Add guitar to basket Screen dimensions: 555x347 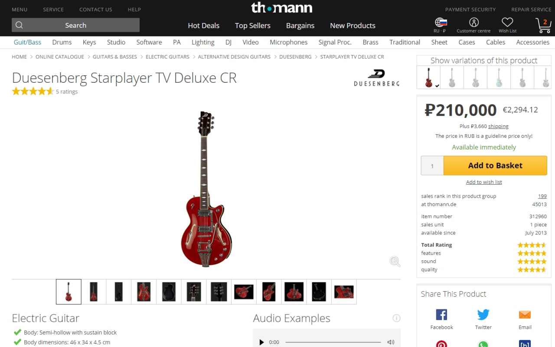tap(495, 165)
